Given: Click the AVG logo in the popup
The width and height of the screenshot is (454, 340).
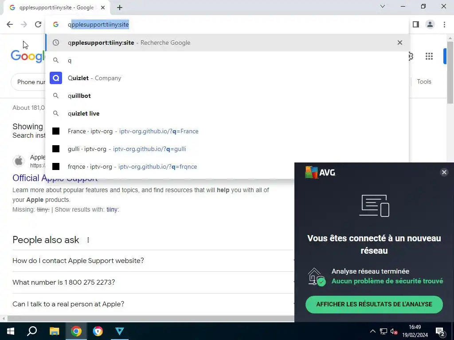Looking at the screenshot, I should 320,173.
